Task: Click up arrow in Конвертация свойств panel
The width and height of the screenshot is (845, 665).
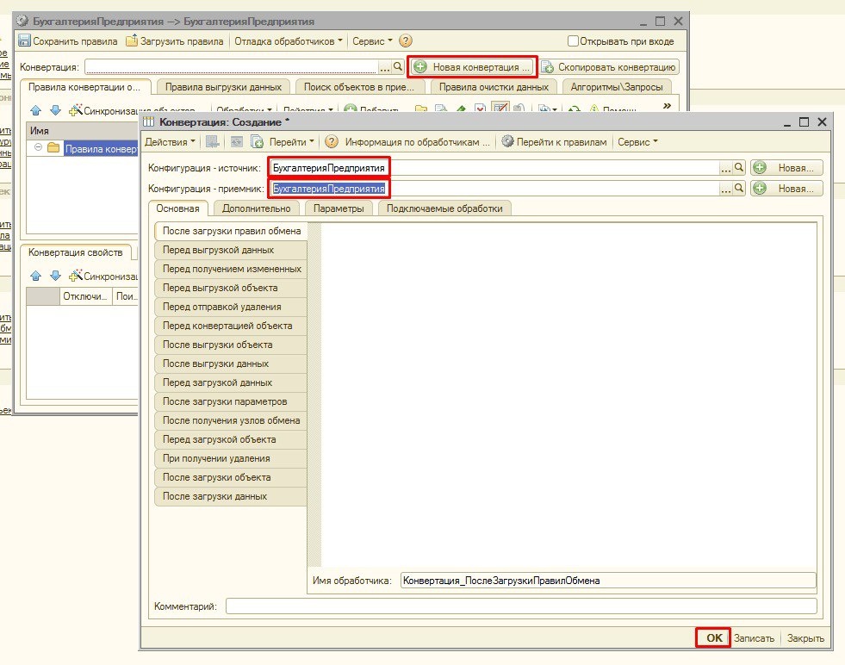Action: click(36, 276)
